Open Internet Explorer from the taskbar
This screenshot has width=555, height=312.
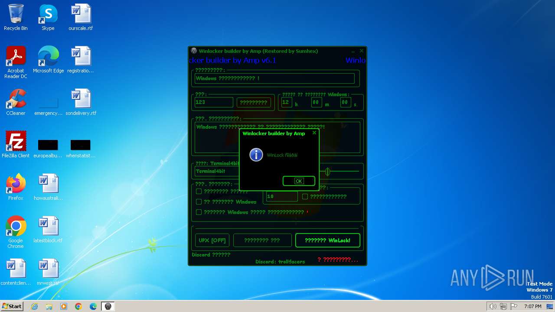tap(34, 306)
